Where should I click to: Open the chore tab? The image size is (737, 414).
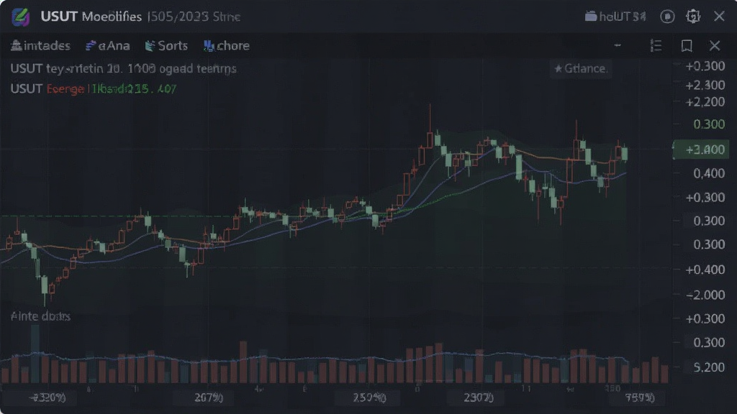pyautogui.click(x=226, y=45)
